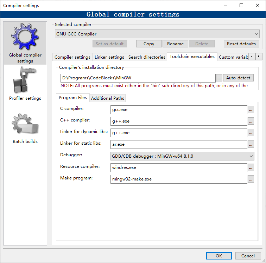Browse for compiler installation directory
266x263 pixels.
[219, 78]
